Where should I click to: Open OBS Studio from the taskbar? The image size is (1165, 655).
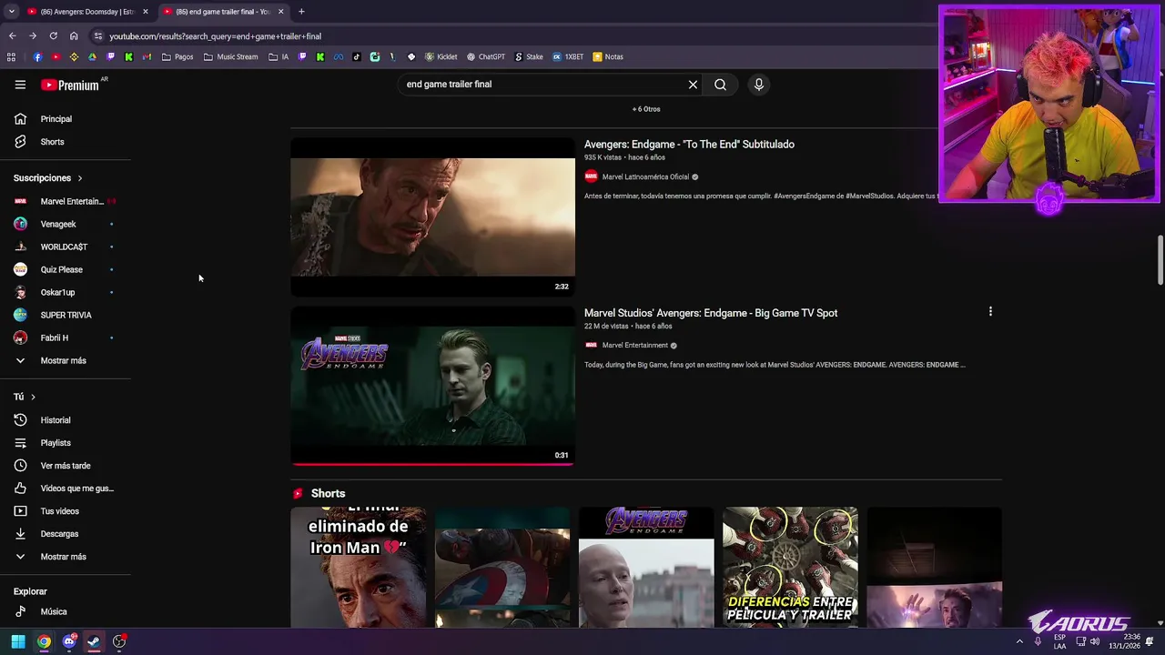119,641
